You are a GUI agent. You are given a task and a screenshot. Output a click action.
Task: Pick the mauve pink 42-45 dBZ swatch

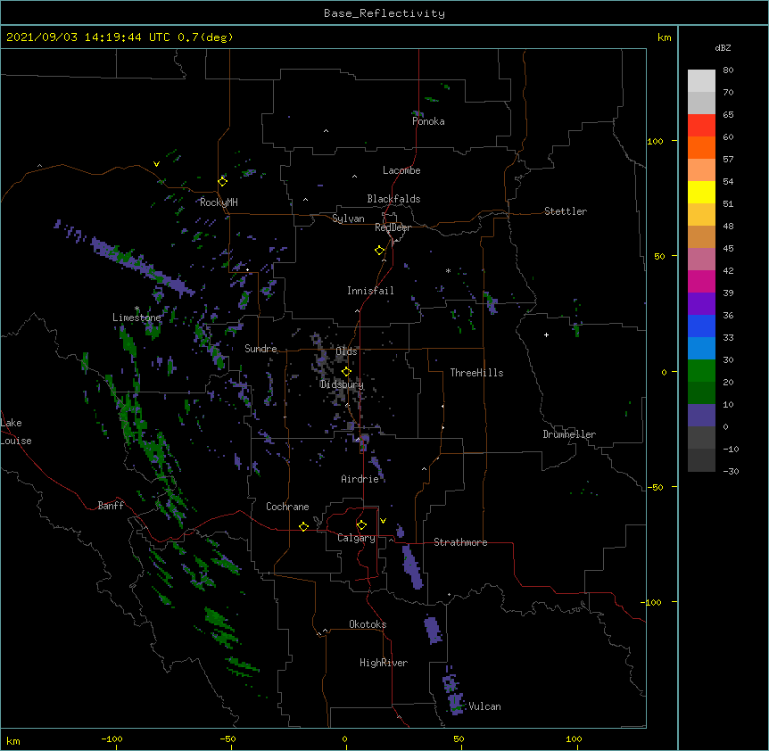(x=701, y=259)
